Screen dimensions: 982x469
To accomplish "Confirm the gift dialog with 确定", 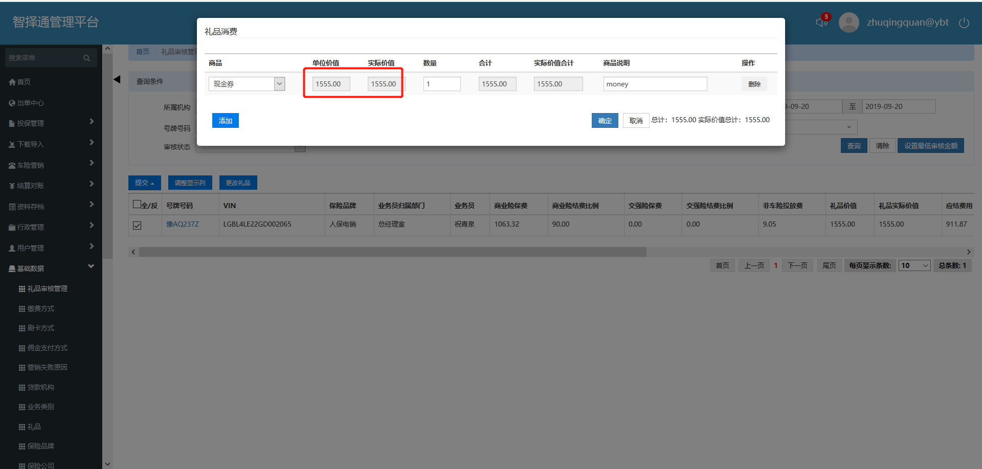I will (x=605, y=121).
